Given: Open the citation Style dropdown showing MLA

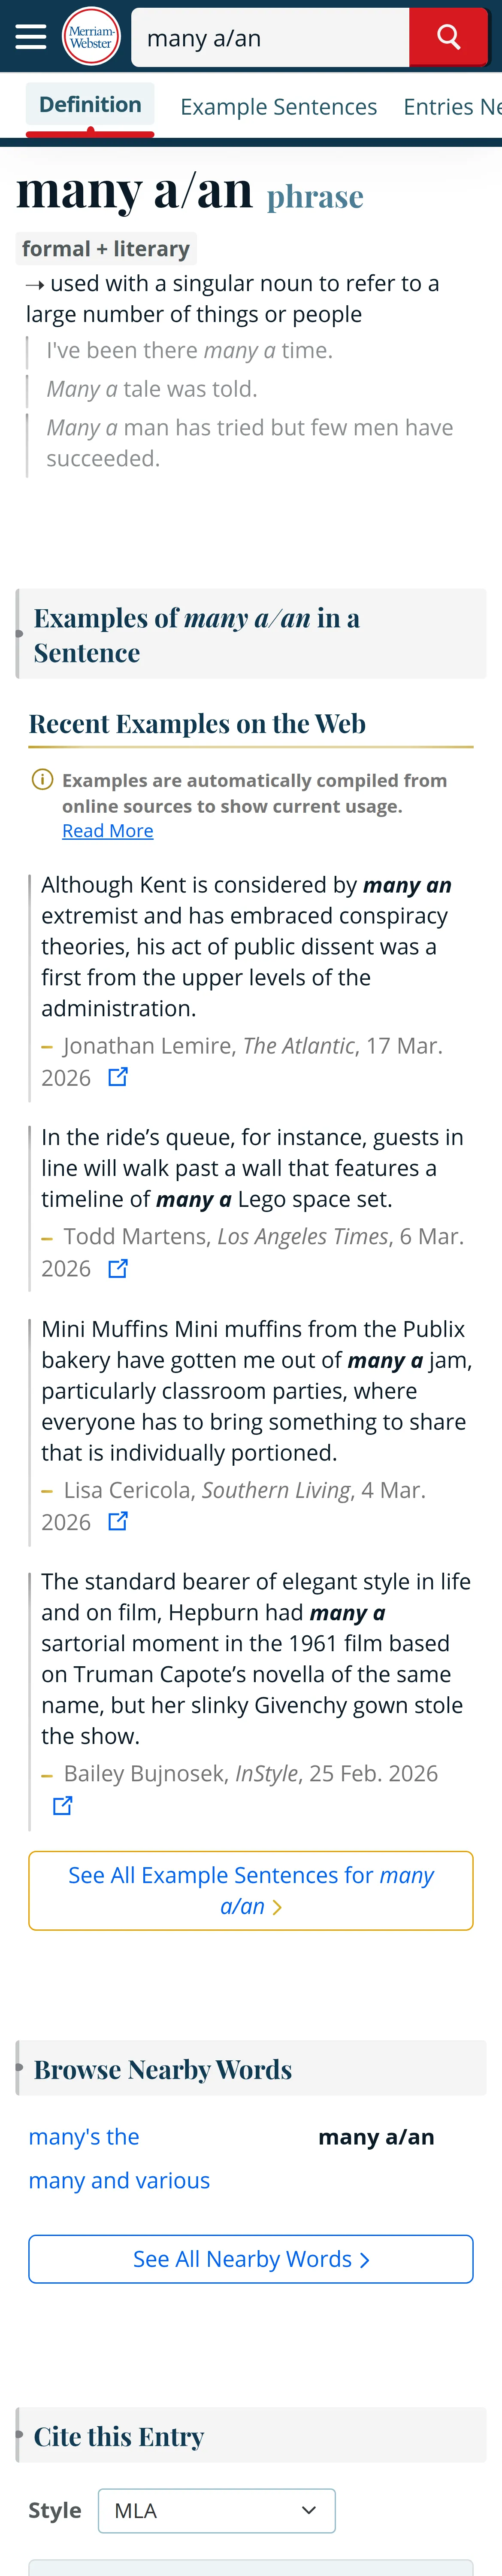Looking at the screenshot, I should (216, 2510).
